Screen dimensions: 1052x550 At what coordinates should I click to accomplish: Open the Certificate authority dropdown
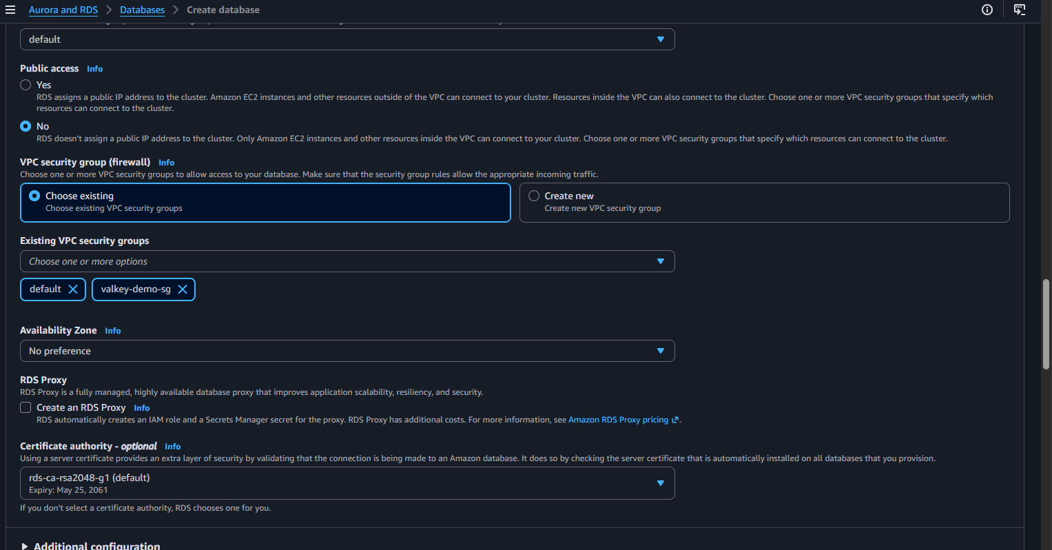click(x=347, y=483)
